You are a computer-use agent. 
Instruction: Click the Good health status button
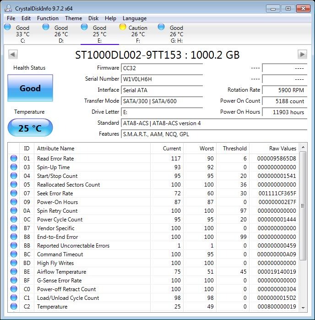(30, 88)
